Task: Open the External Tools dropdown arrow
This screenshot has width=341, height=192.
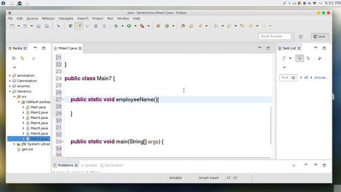Action: [x=148, y=26]
